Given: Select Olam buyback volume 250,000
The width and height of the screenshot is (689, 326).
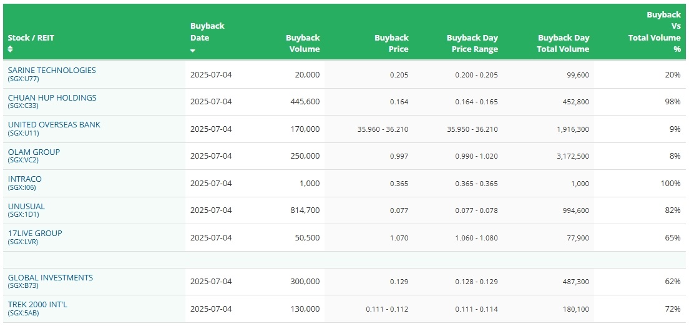Looking at the screenshot, I should click(305, 156).
